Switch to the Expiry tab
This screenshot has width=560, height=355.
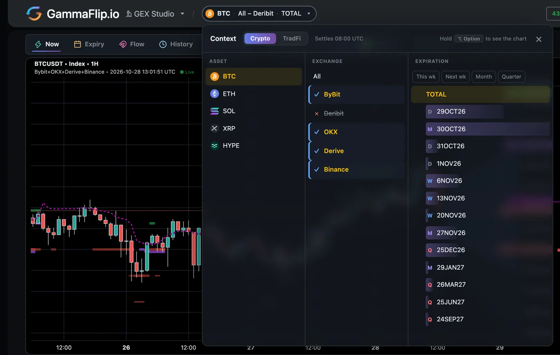(89, 44)
